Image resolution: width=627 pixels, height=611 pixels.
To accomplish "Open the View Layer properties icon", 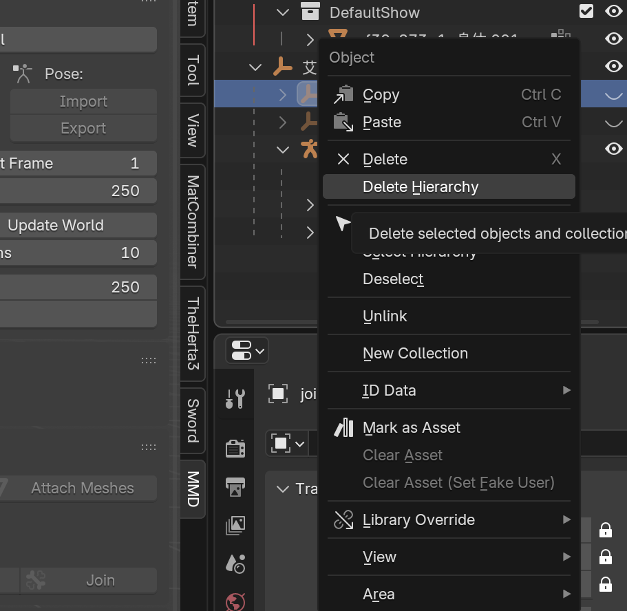I will (235, 526).
